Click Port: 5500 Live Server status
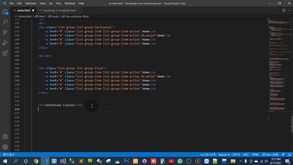 (x=270, y=154)
